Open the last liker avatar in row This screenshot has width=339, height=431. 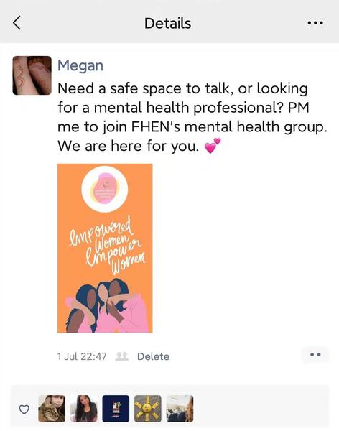tap(180, 409)
